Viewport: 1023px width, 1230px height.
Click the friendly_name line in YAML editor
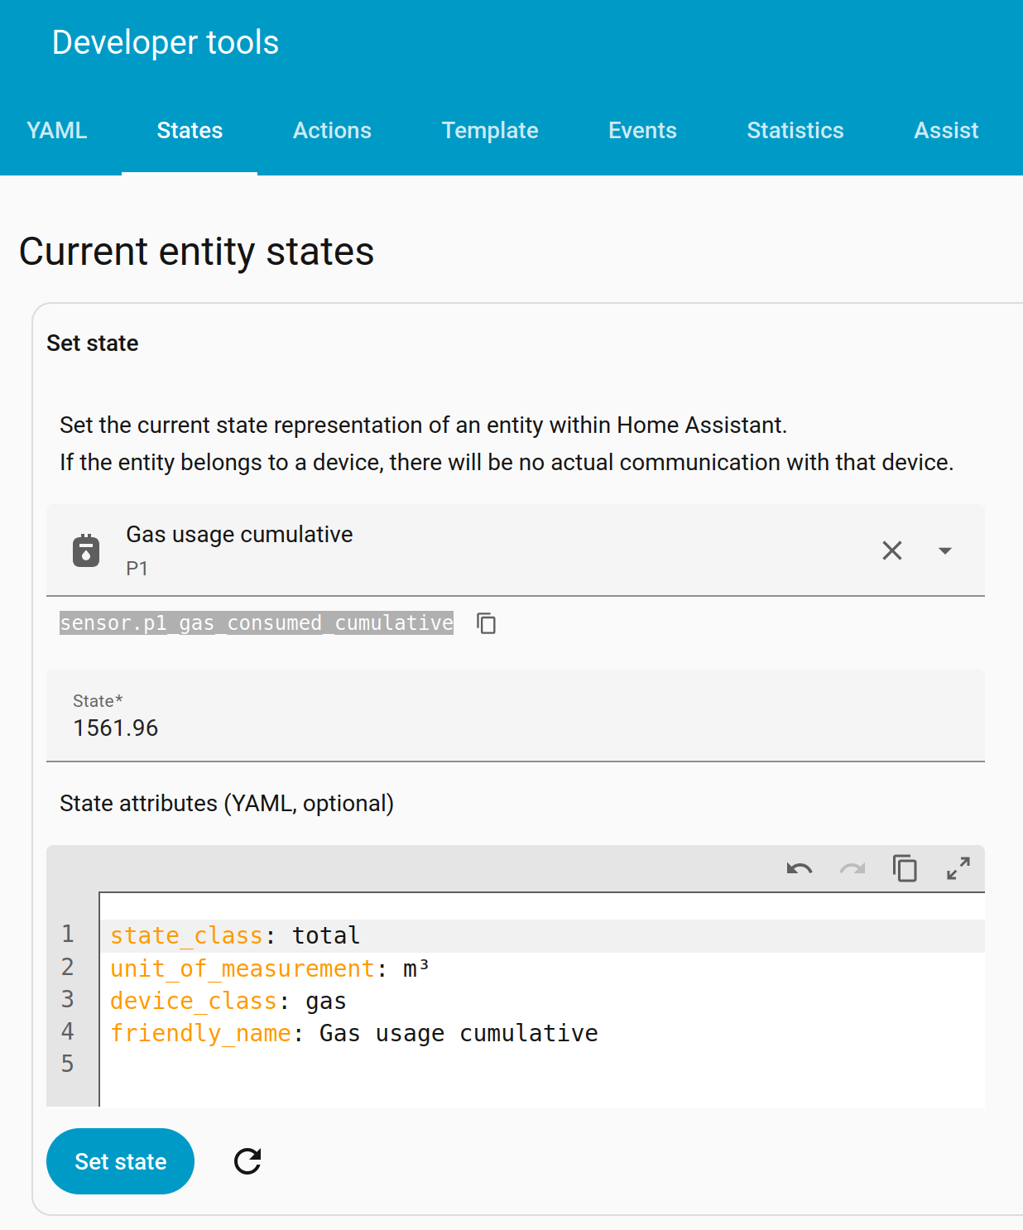(354, 1033)
